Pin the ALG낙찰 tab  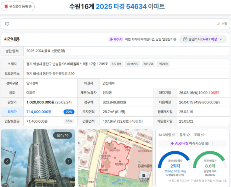(174, 135)
